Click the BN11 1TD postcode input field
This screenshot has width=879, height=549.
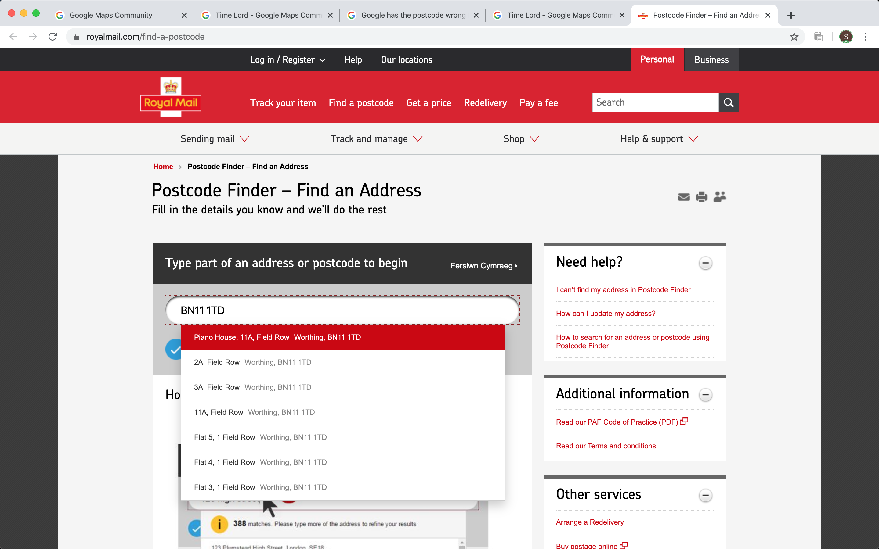pyautogui.click(x=342, y=310)
